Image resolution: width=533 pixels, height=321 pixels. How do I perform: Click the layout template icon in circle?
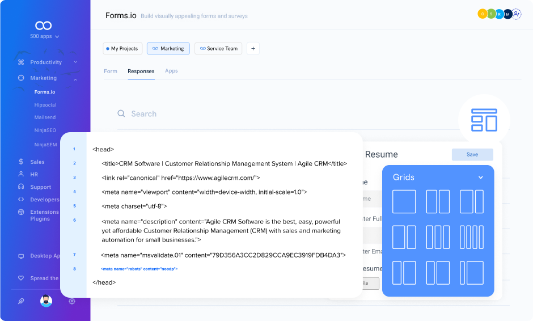(484, 120)
